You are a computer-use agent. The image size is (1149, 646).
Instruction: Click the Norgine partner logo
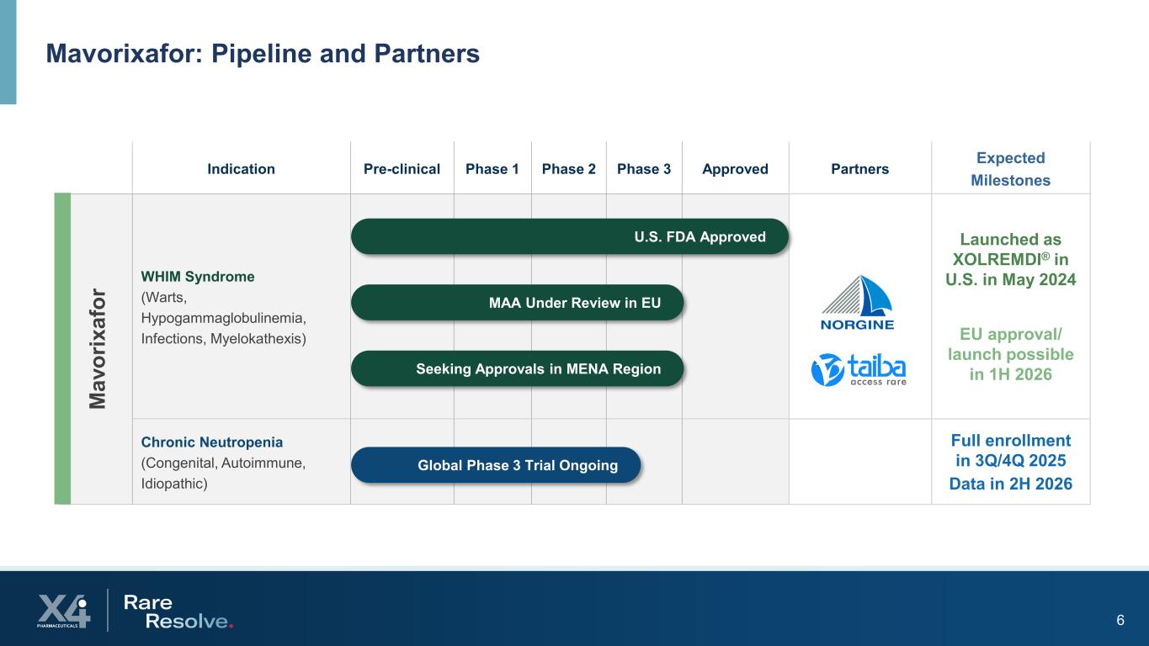tap(859, 303)
